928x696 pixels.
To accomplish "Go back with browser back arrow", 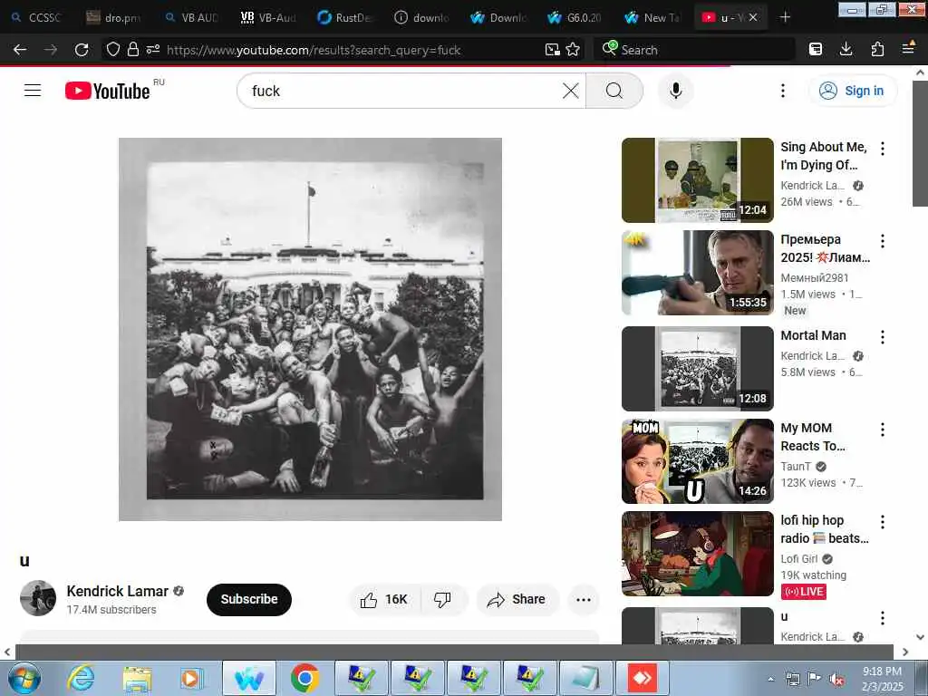I will pyautogui.click(x=20, y=50).
